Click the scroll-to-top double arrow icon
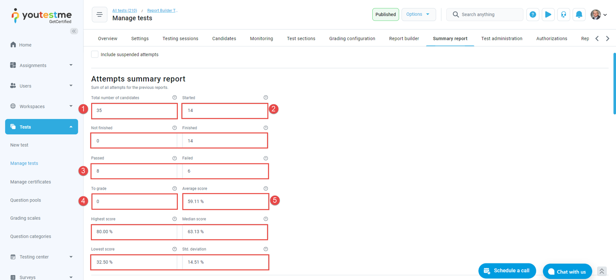Viewport: 616px width, 280px height. pos(602,271)
